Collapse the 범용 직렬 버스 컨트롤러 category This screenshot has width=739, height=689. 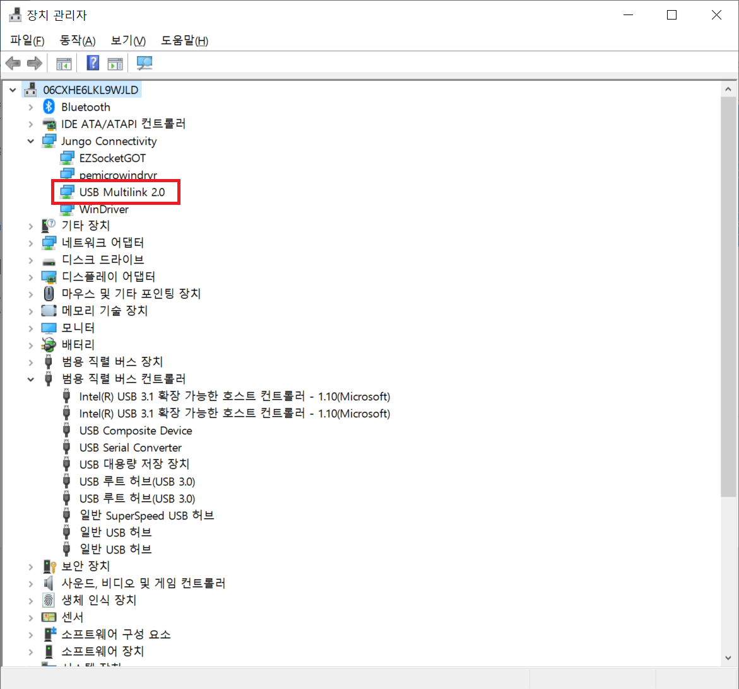pyautogui.click(x=30, y=379)
